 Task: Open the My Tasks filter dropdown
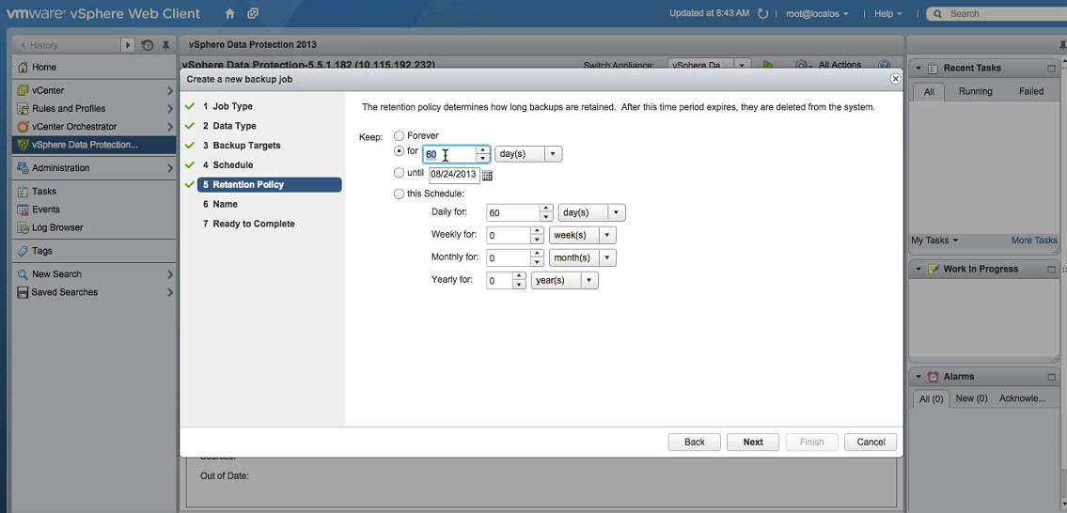coord(934,241)
